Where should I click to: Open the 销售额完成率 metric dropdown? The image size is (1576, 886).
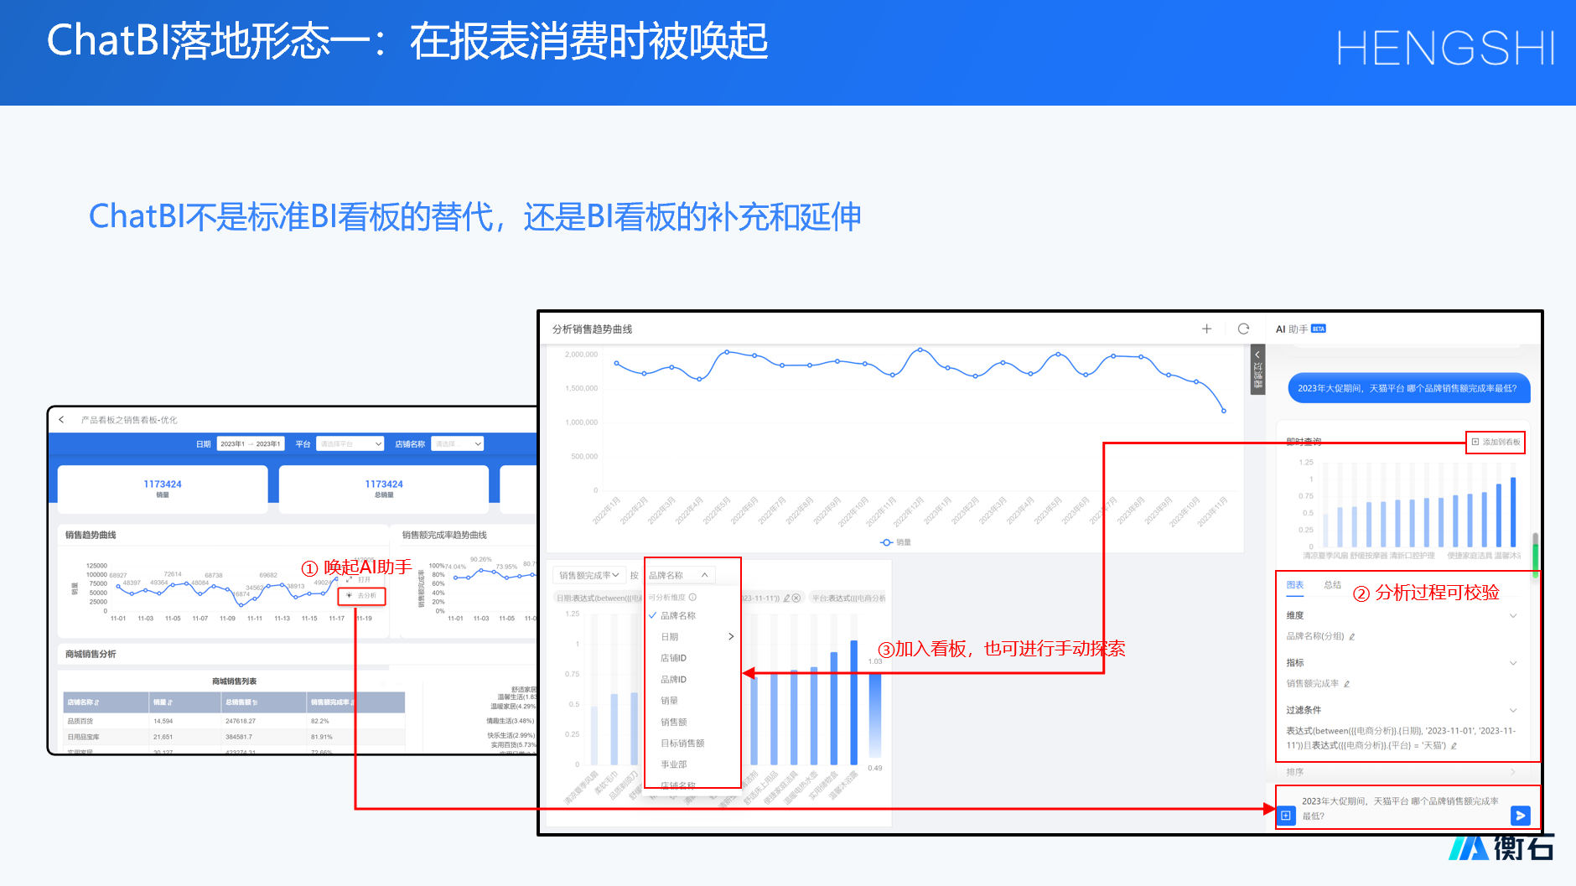click(x=588, y=575)
